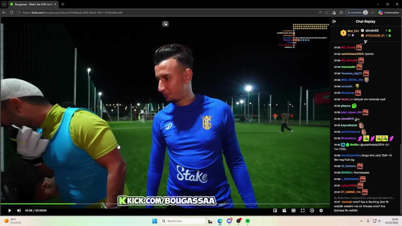The image size is (402, 226).
Task: Click kaynalbatal username in chat
Action: pos(349,125)
